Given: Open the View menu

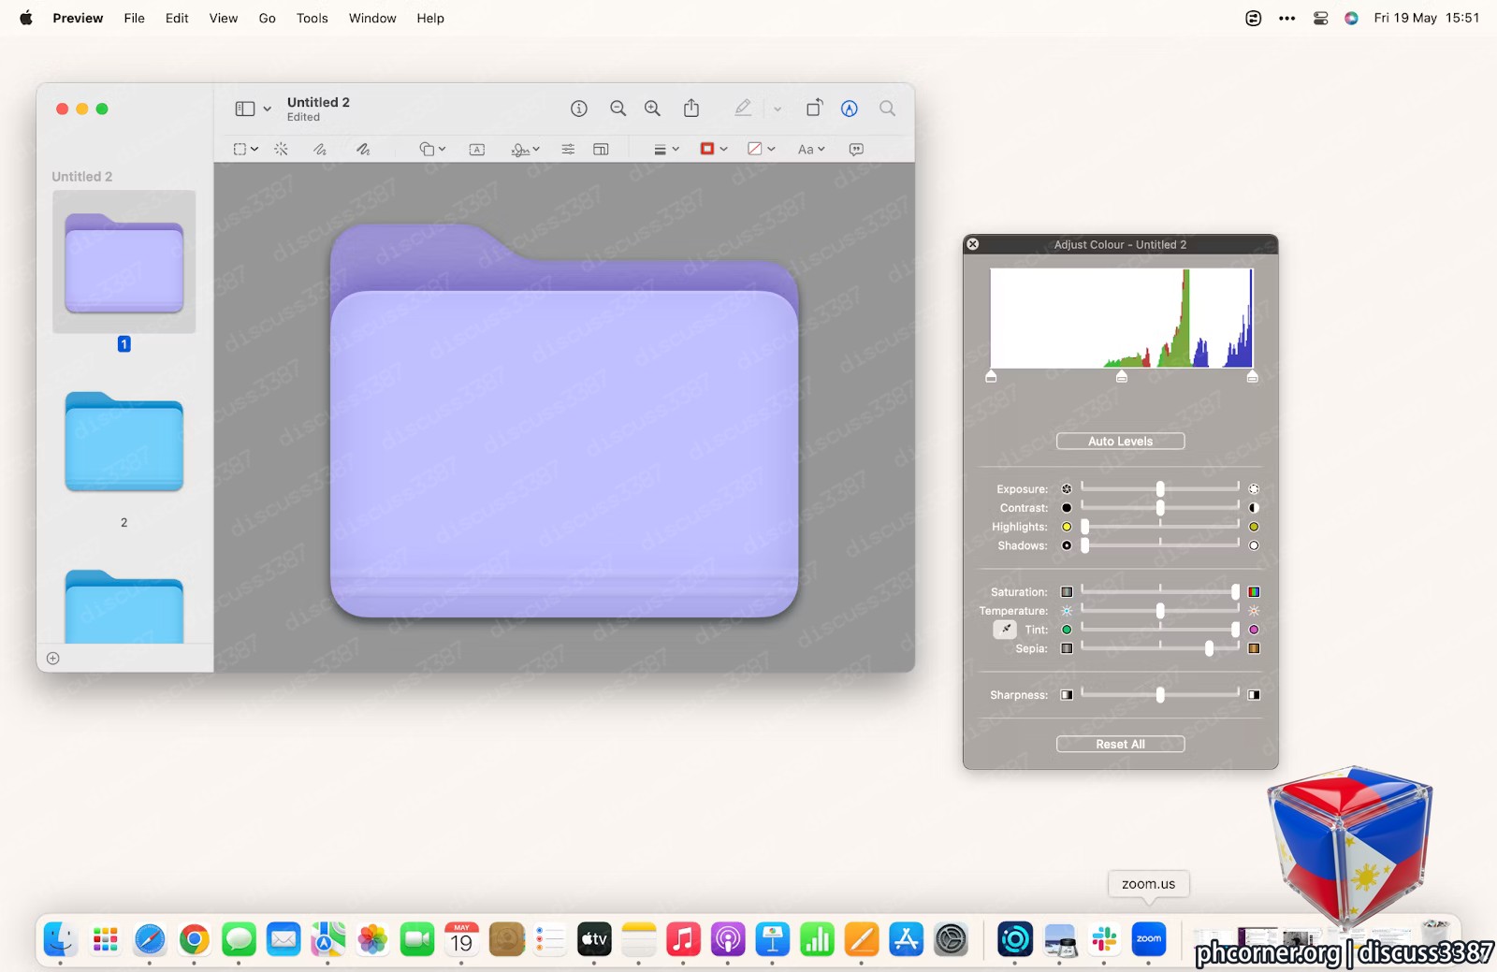Looking at the screenshot, I should coord(223,18).
